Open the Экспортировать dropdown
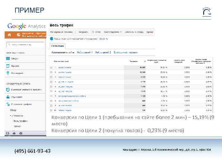This screenshot has height=166, width=222. pos(113,32)
